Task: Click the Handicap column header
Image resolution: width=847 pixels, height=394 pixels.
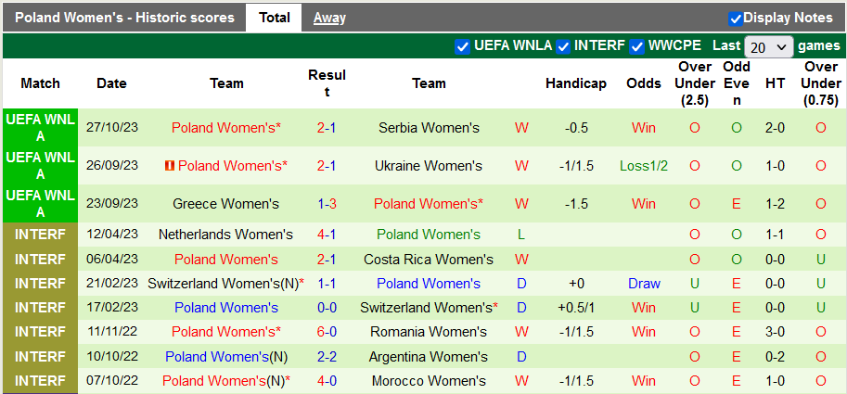Action: click(575, 83)
